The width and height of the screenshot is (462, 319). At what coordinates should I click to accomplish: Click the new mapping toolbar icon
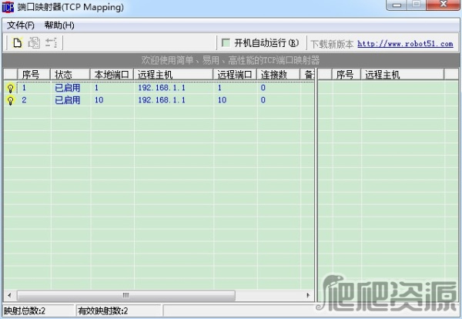[17, 43]
